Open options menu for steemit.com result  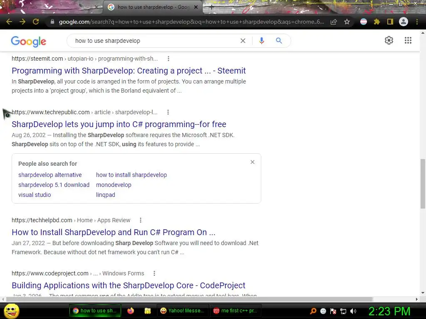point(168,59)
